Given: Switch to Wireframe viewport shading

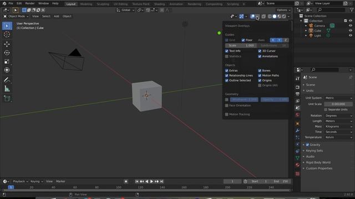Looking at the screenshot, I should pos(270,16).
